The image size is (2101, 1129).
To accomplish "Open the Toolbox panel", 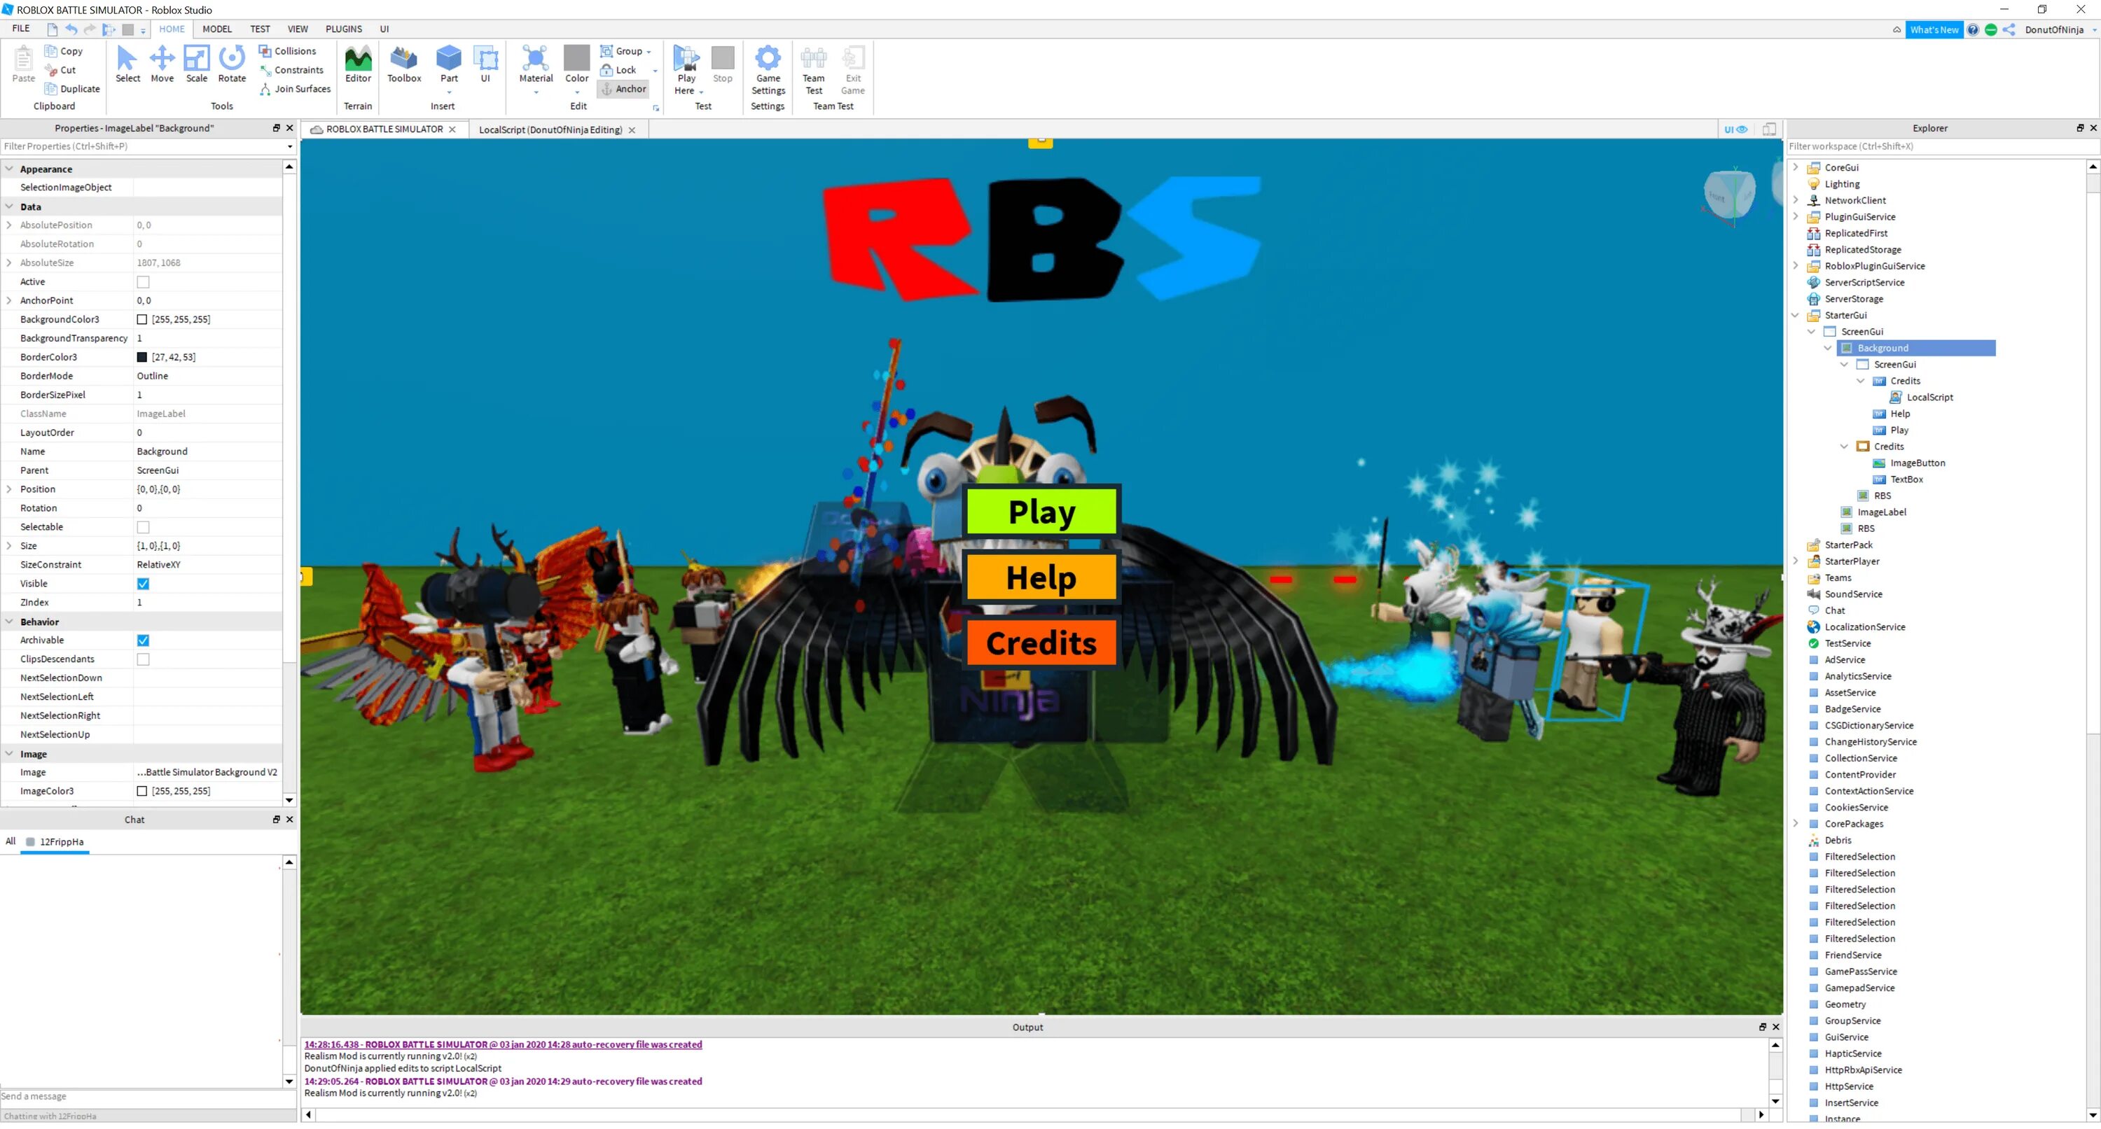I will click(x=403, y=64).
